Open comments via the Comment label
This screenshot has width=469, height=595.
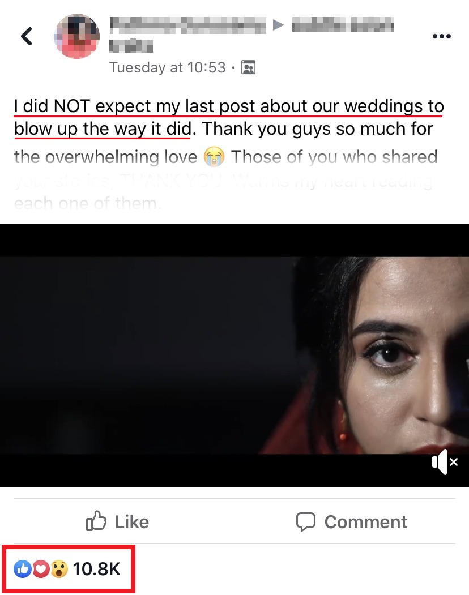point(366,522)
